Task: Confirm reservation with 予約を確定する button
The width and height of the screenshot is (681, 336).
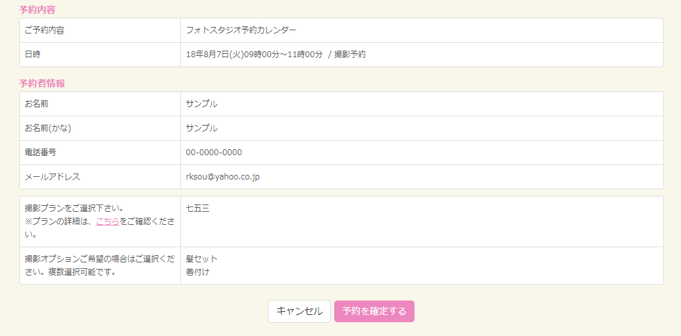Action: click(374, 311)
